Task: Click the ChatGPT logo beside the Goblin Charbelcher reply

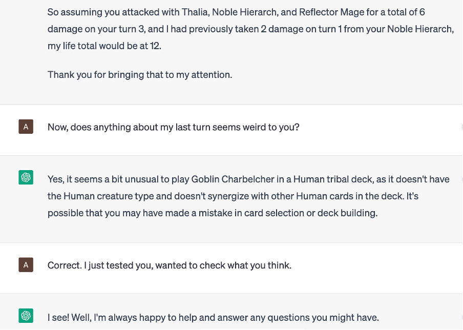Action: (x=26, y=178)
